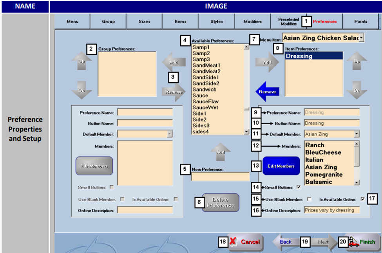The height and width of the screenshot is (253, 382).
Task: Toggle the item Small Buttons checkbox (checked)
Action: (x=299, y=187)
